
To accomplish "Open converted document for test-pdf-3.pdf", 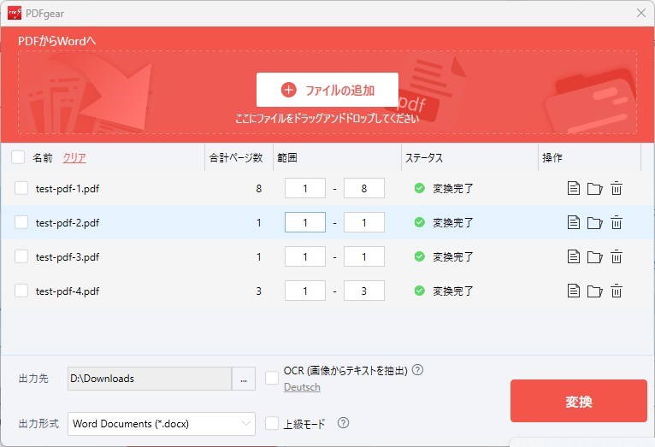I will pos(574,256).
